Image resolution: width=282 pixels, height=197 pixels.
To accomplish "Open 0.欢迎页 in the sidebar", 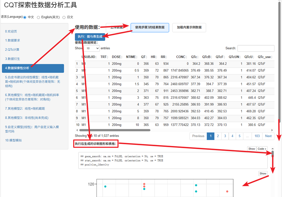I will click(11, 32).
